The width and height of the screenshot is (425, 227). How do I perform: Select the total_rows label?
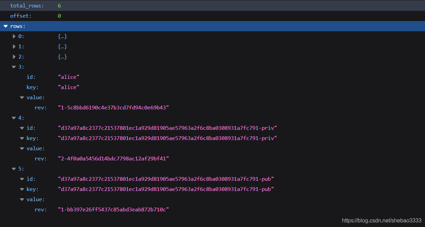click(x=27, y=6)
